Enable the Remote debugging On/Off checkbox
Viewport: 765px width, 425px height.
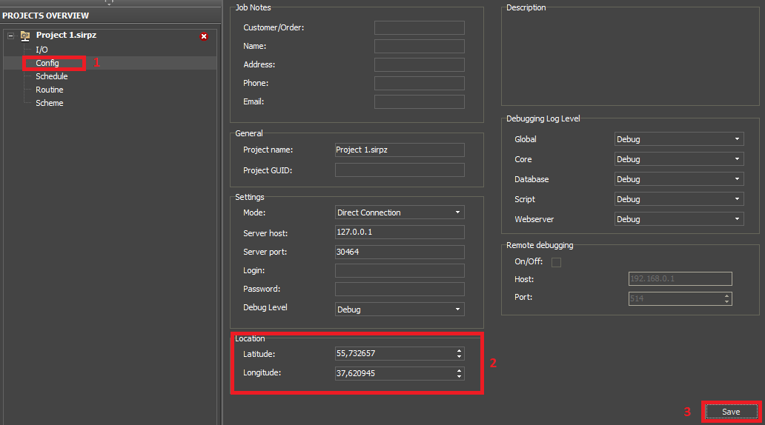pyautogui.click(x=557, y=262)
